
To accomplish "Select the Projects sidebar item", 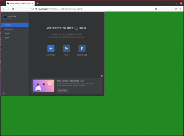I will pyautogui.click(x=15, y=25).
